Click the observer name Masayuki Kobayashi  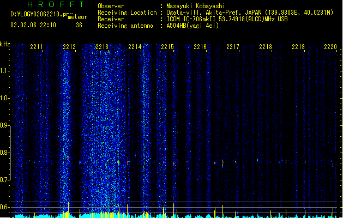[196, 6]
